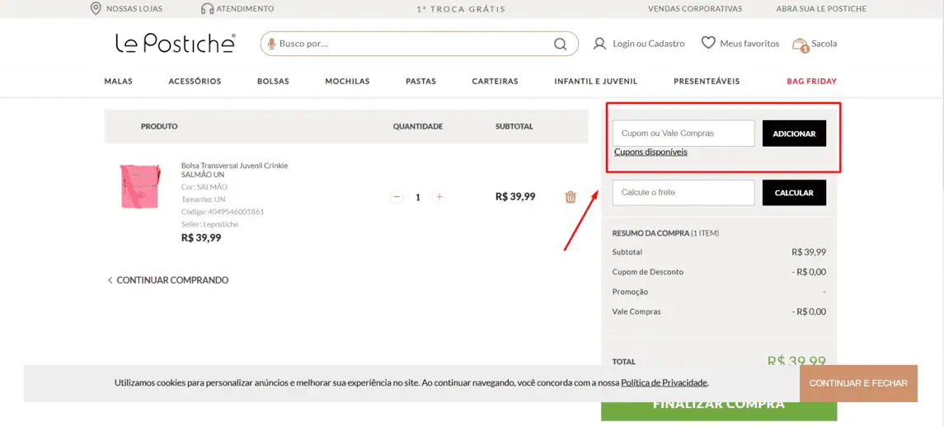Viewport: 944px width, 426px height.
Task: Open the Mochilas menu
Action: point(347,82)
